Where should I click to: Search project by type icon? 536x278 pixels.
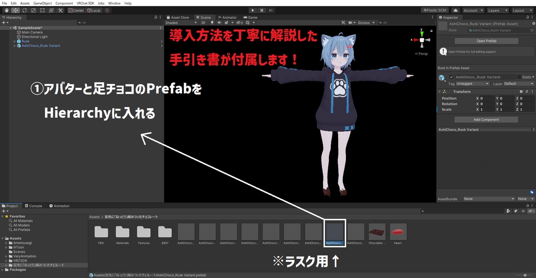coord(508,211)
